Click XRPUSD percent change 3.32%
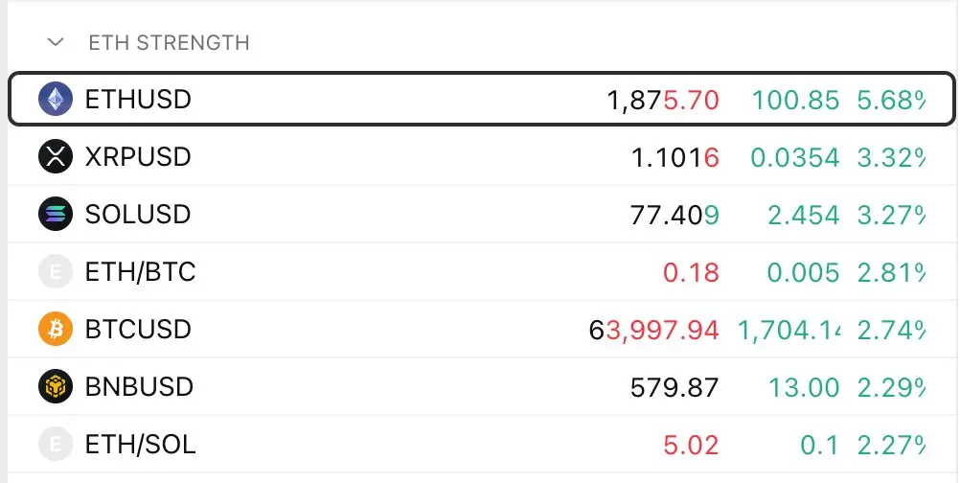This screenshot has height=483, width=960. coord(891,157)
